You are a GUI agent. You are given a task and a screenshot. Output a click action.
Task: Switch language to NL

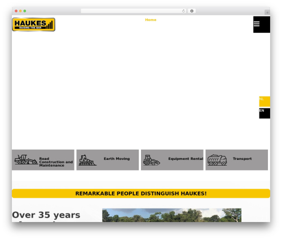265,102
